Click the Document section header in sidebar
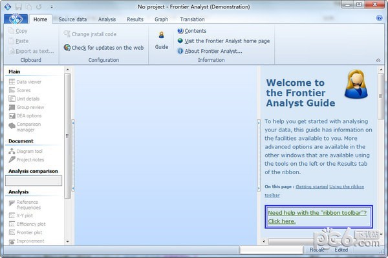The image size is (388, 258). (21, 141)
